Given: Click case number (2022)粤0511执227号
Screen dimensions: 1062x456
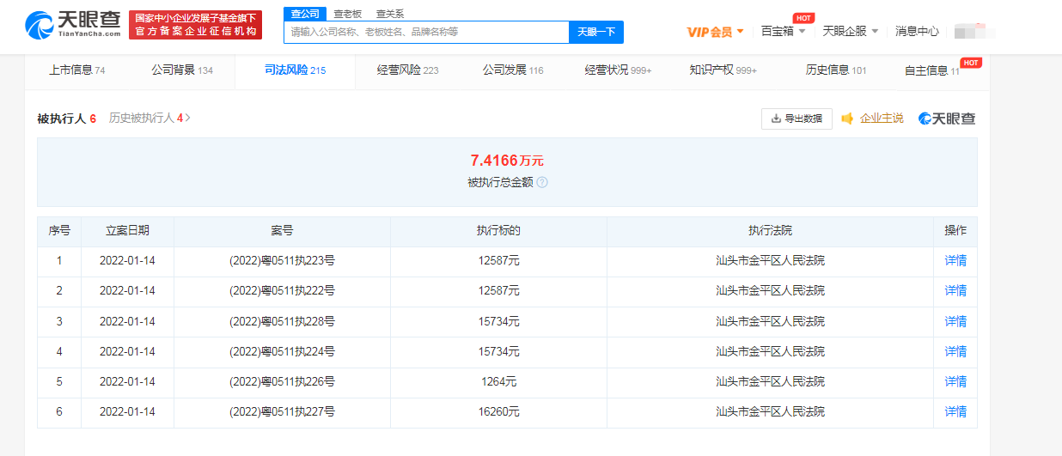Looking at the screenshot, I should (282, 412).
